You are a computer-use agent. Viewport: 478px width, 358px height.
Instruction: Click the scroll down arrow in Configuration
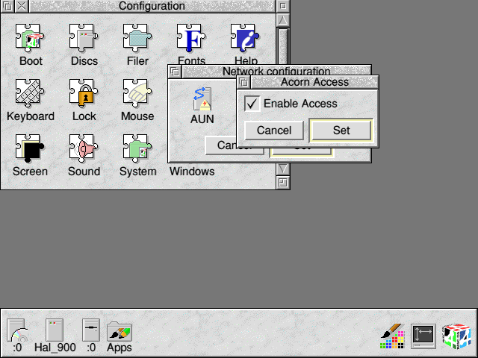283,169
